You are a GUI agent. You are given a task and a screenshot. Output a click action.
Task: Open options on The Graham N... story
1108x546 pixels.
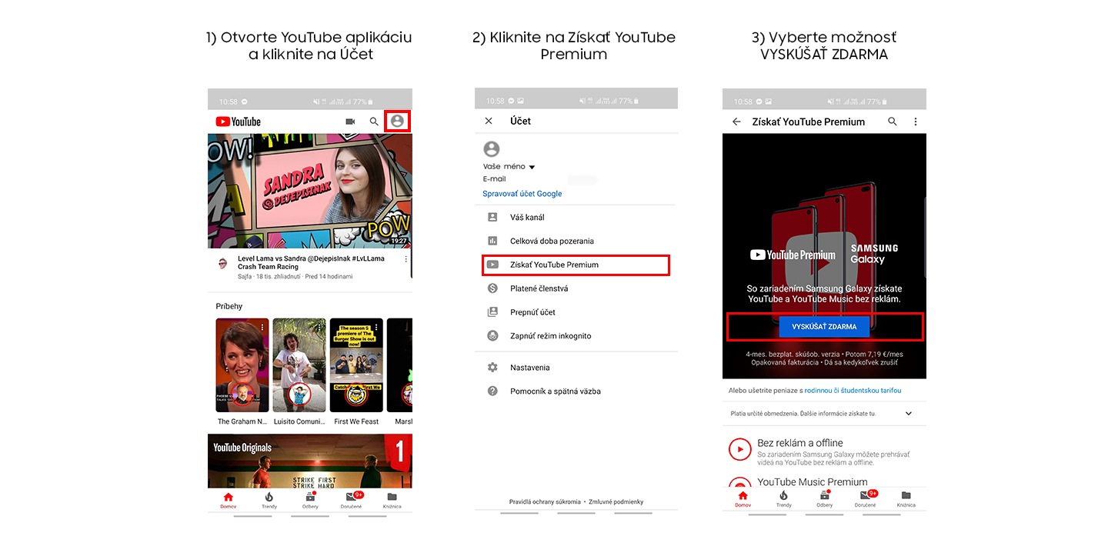[x=262, y=327]
